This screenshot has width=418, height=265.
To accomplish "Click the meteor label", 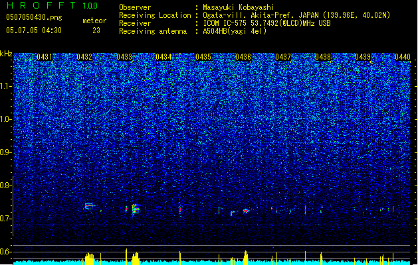I will [x=94, y=21].
